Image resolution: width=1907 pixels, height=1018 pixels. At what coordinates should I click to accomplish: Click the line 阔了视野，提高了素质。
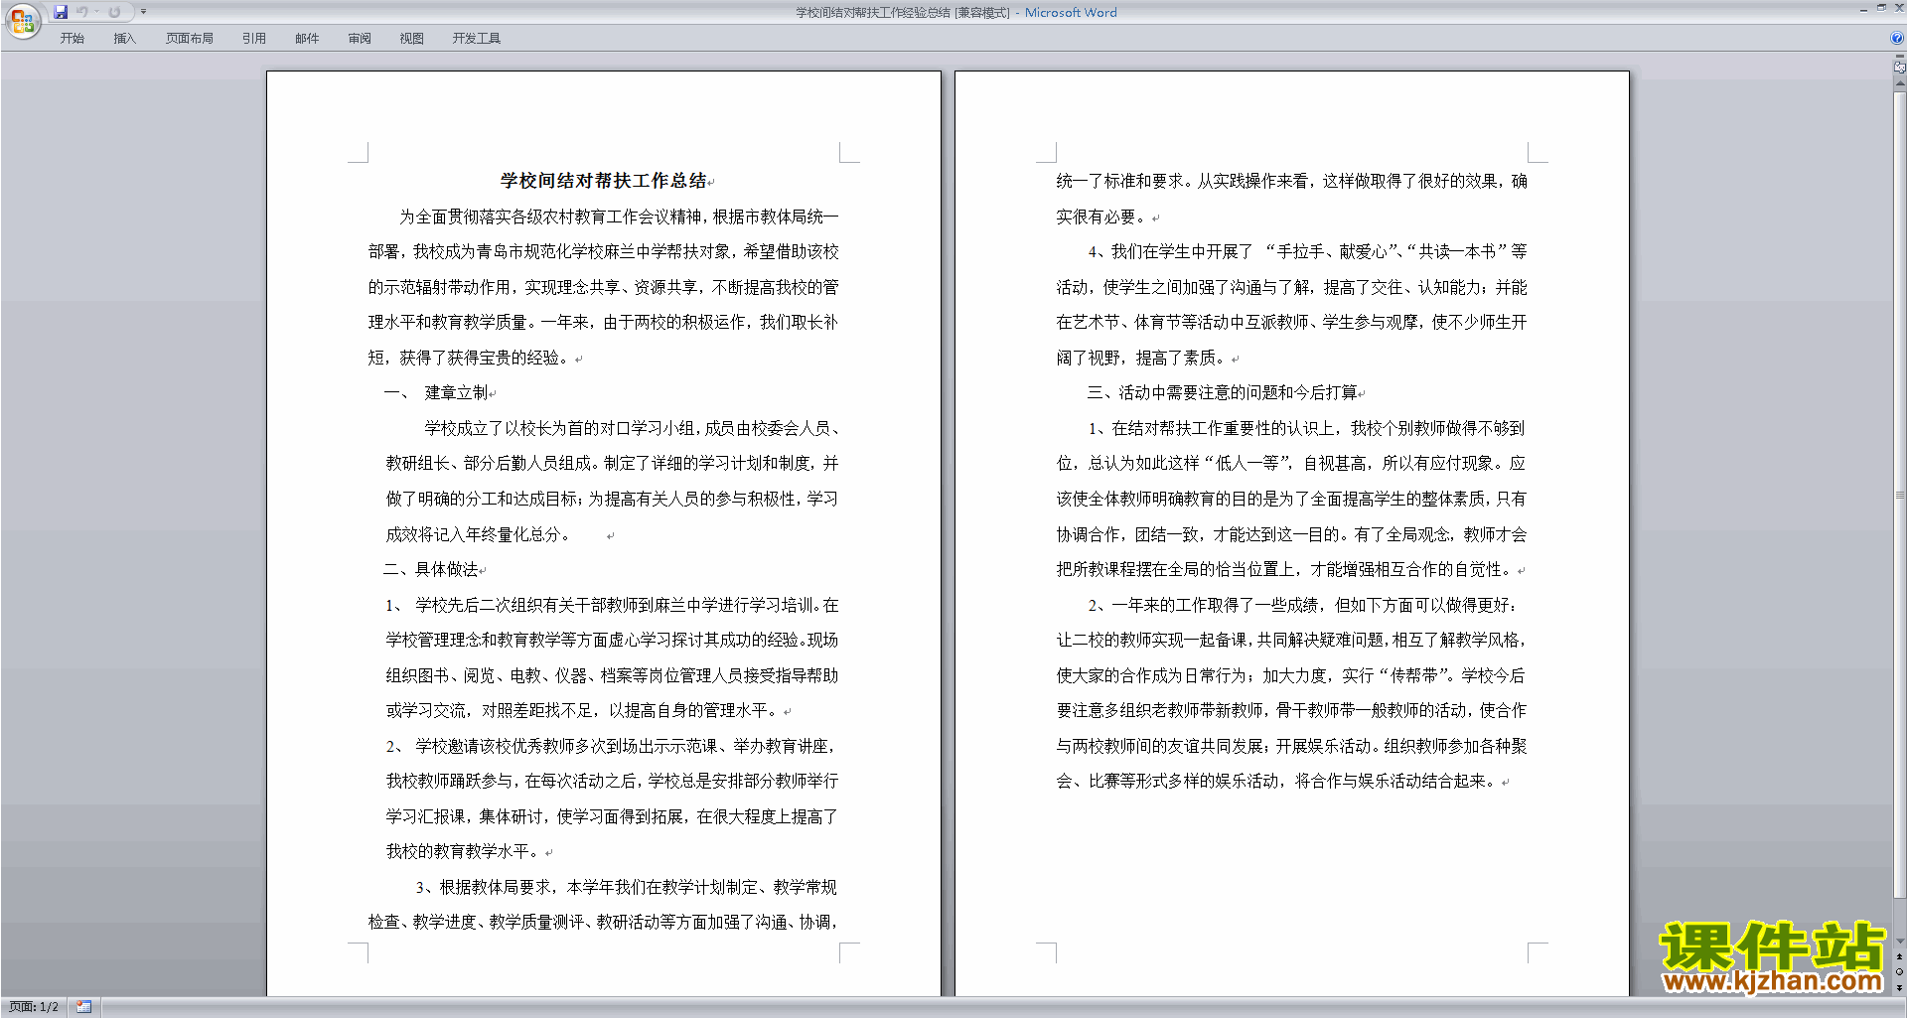click(x=1142, y=358)
